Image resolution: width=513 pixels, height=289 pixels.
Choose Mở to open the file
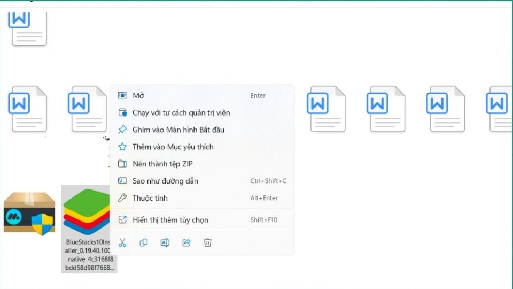click(x=202, y=96)
